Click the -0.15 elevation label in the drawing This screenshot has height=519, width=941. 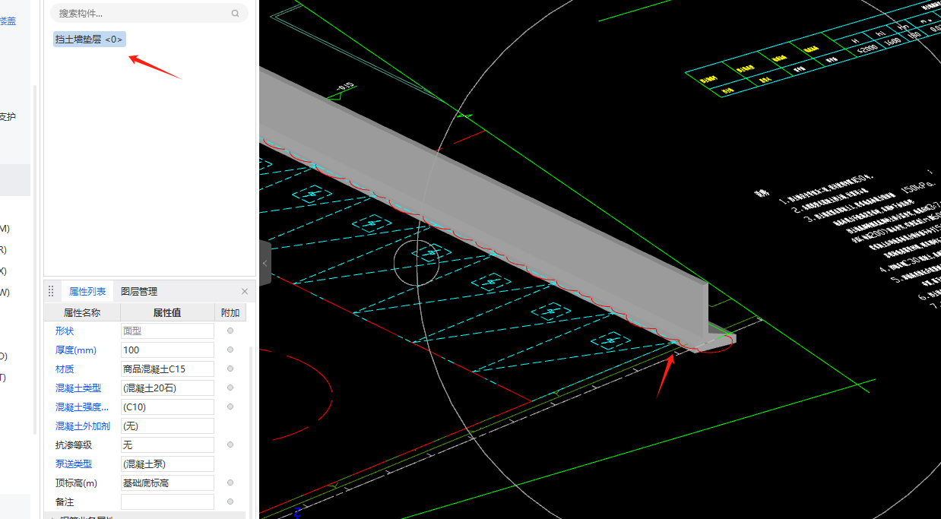tap(346, 88)
